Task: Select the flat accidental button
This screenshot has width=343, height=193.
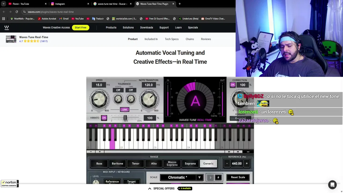Action: (x=210, y=177)
